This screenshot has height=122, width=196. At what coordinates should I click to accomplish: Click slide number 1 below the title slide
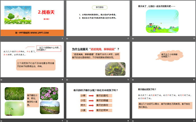click(62, 38)
